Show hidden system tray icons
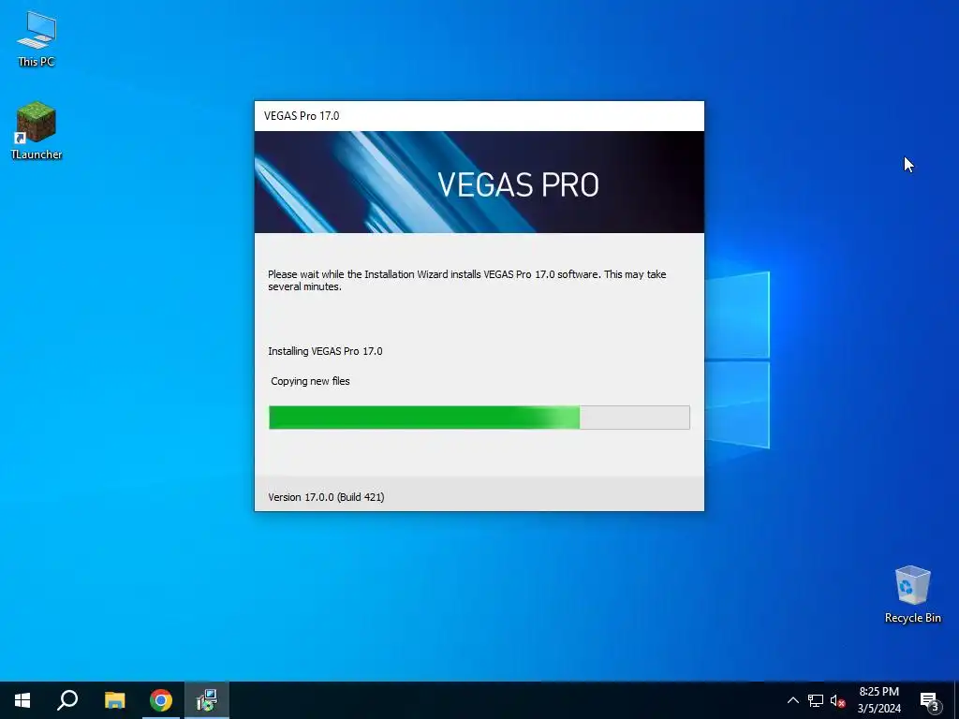Image resolution: width=959 pixels, height=719 pixels. coord(792,700)
